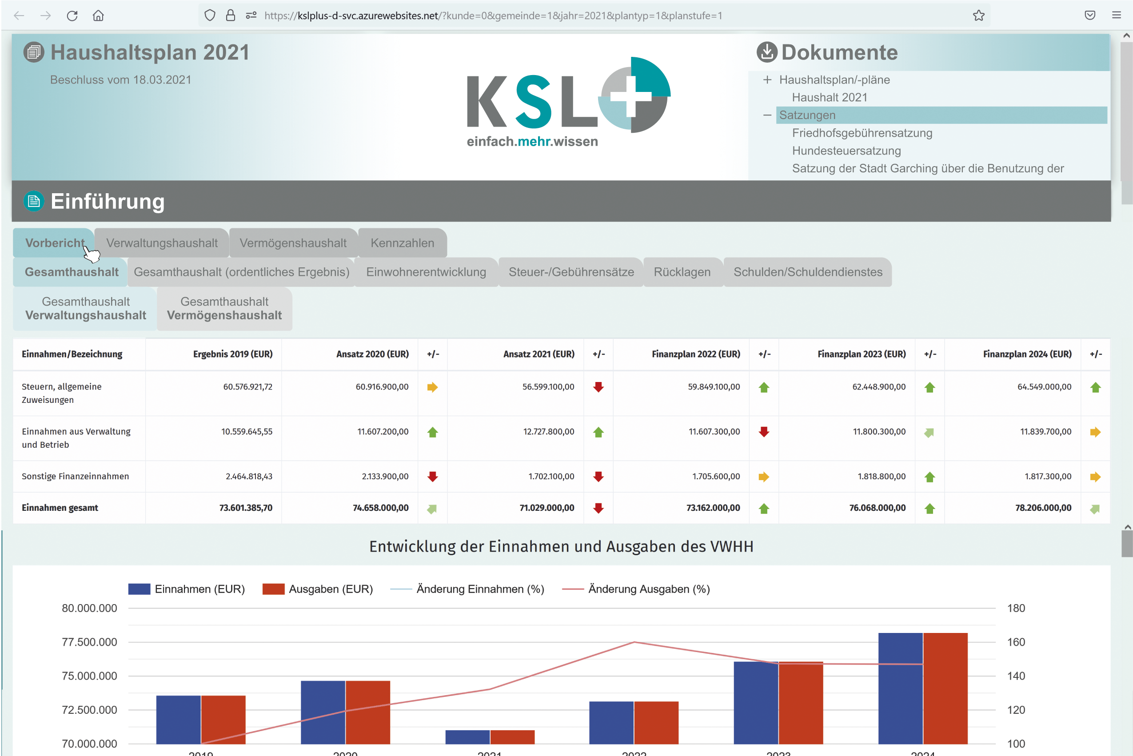Toggle Änderung Ausgaben (%) legend line
The image size is (1133, 756).
click(x=573, y=589)
